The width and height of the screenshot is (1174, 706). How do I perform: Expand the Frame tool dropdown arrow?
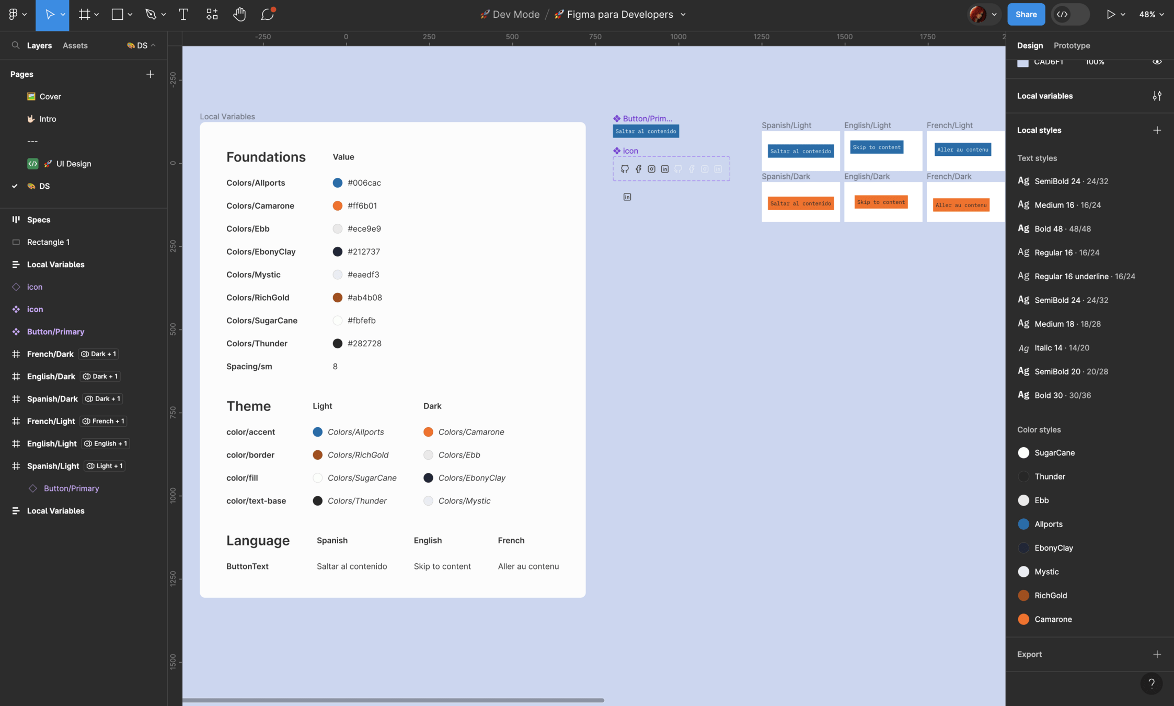point(97,15)
